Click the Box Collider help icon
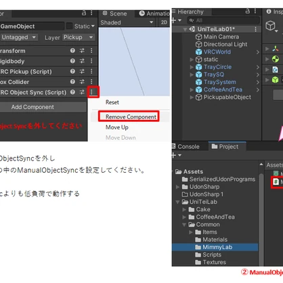This screenshot has width=283, height=283. pos(72,82)
